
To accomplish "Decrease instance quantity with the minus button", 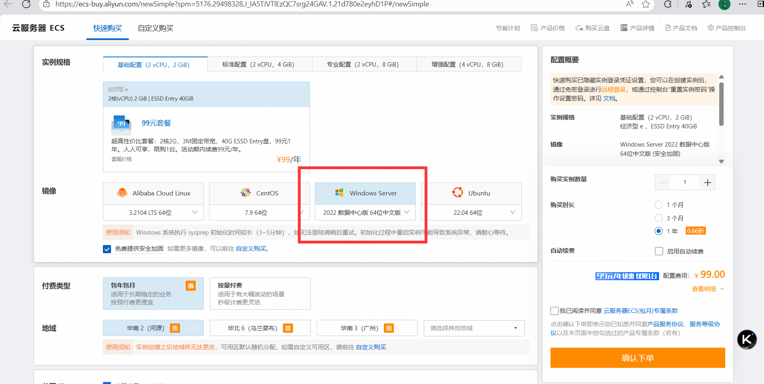I will 663,183.
